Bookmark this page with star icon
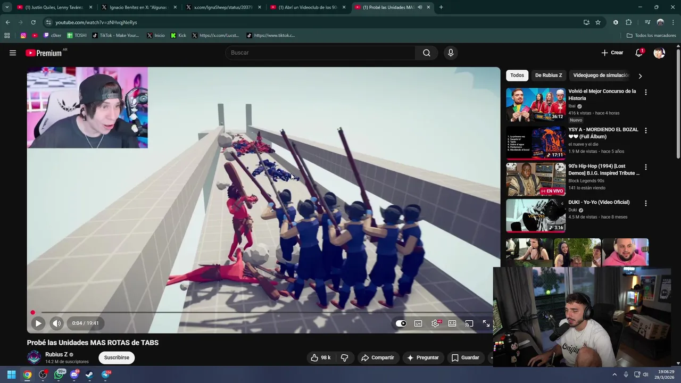Image resolution: width=681 pixels, height=383 pixels. tap(598, 22)
